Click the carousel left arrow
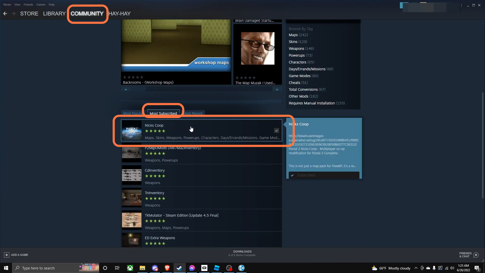 pyautogui.click(x=125, y=89)
